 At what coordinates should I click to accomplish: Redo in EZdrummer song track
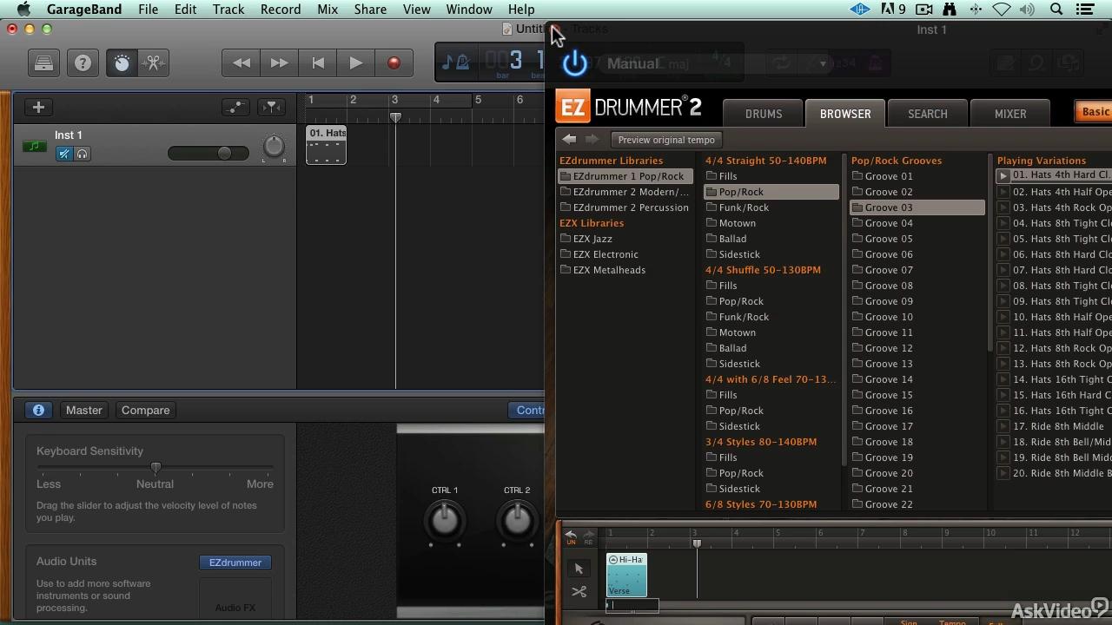[588, 536]
